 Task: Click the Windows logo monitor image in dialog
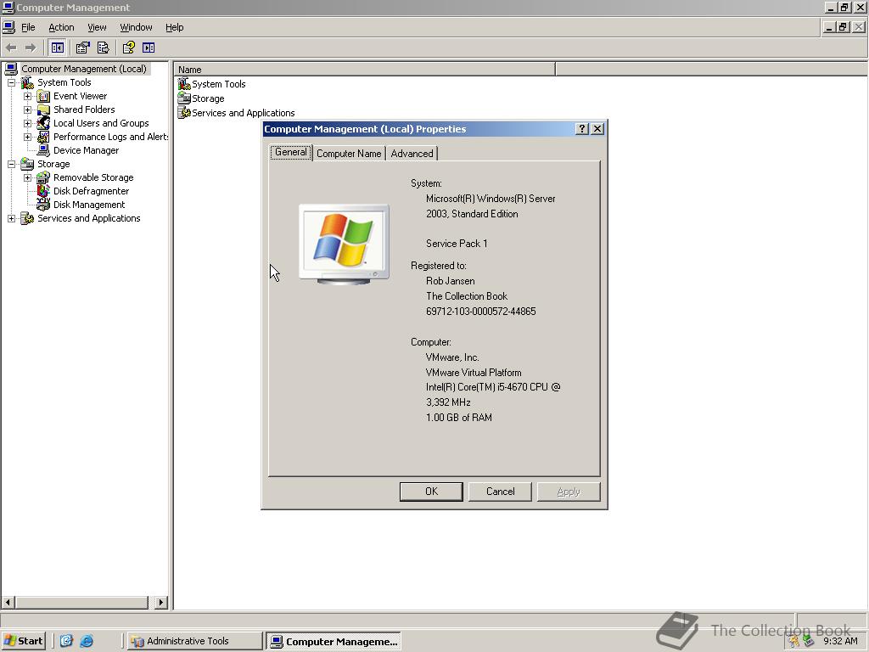[x=345, y=244]
